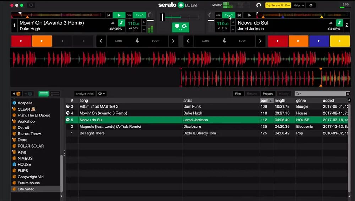Decrease deck 2 tempo with minus button

(233, 29)
